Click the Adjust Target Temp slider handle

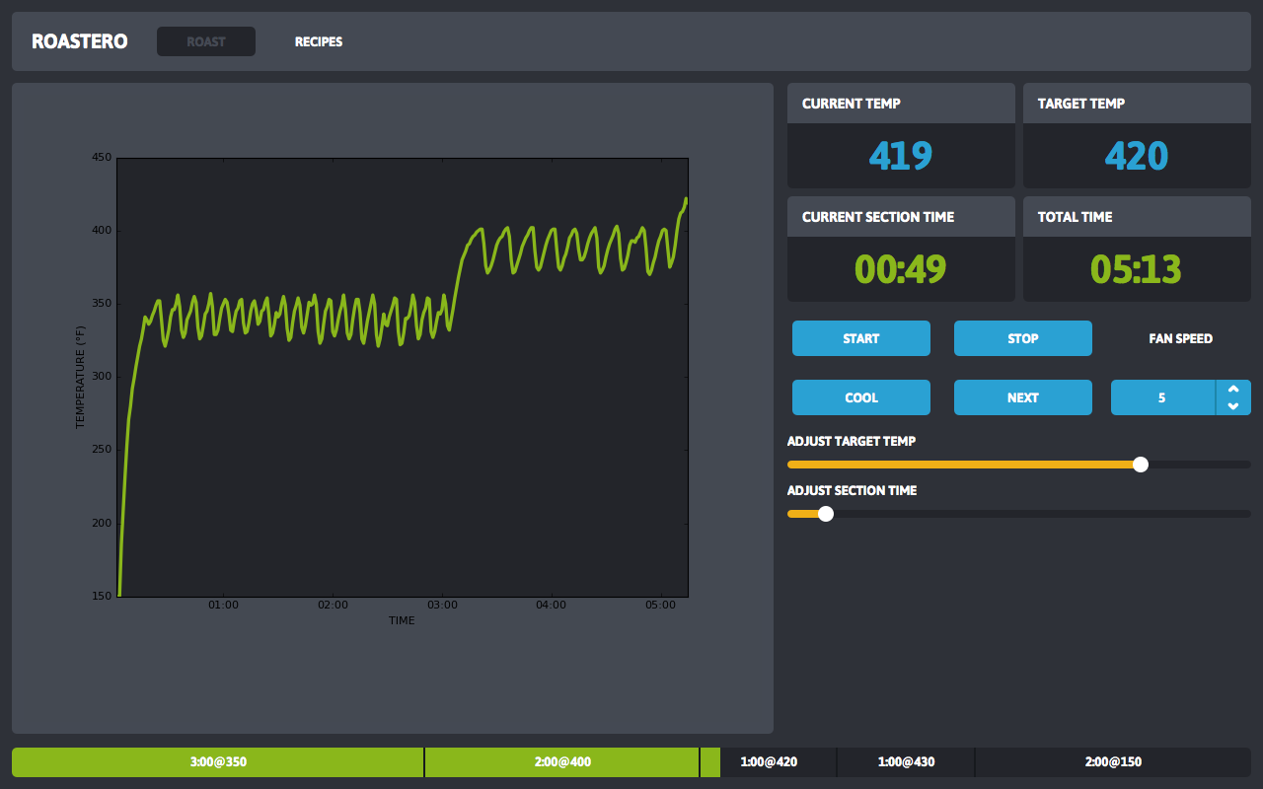click(x=1141, y=465)
